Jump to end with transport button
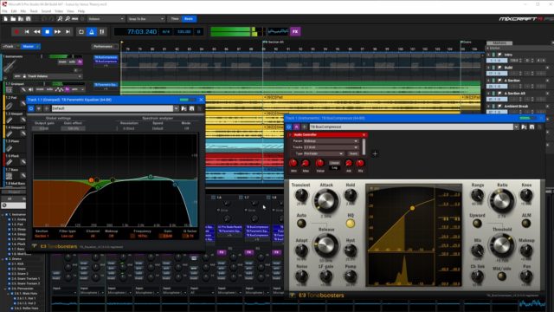The width and height of the screenshot is (554, 312). [68, 32]
